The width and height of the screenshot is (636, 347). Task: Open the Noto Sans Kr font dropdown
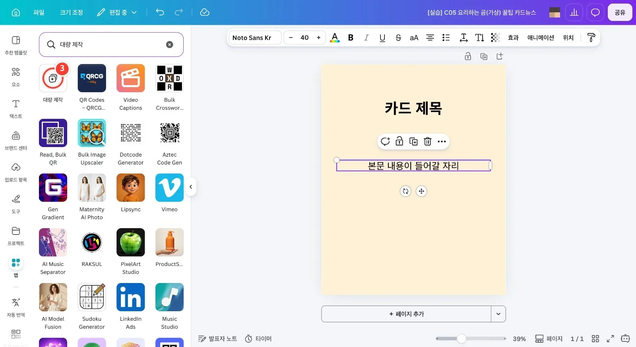[x=255, y=38]
